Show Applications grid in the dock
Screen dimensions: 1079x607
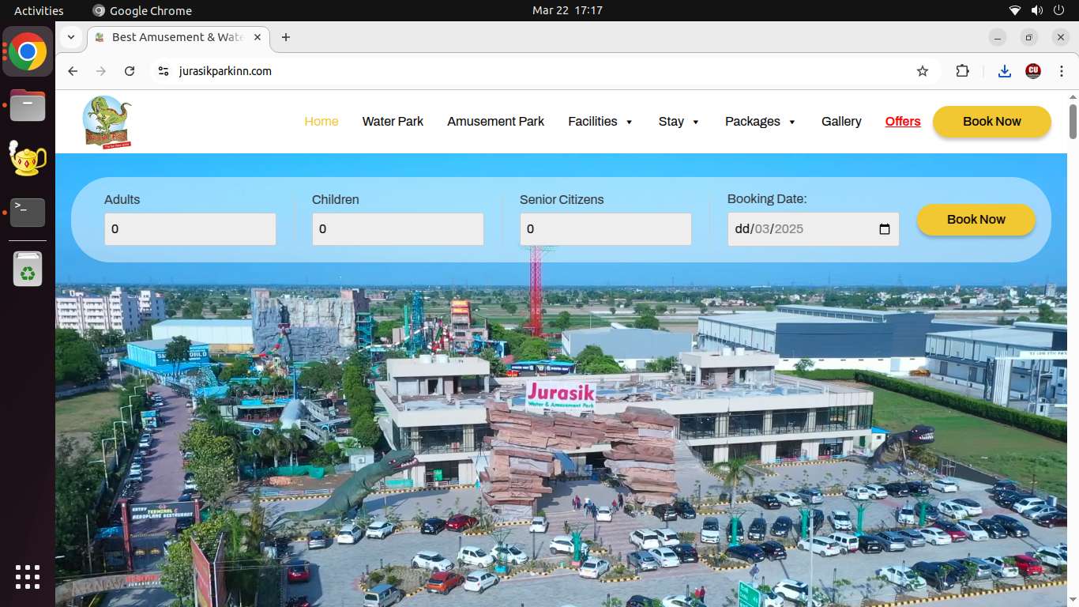coord(28,577)
